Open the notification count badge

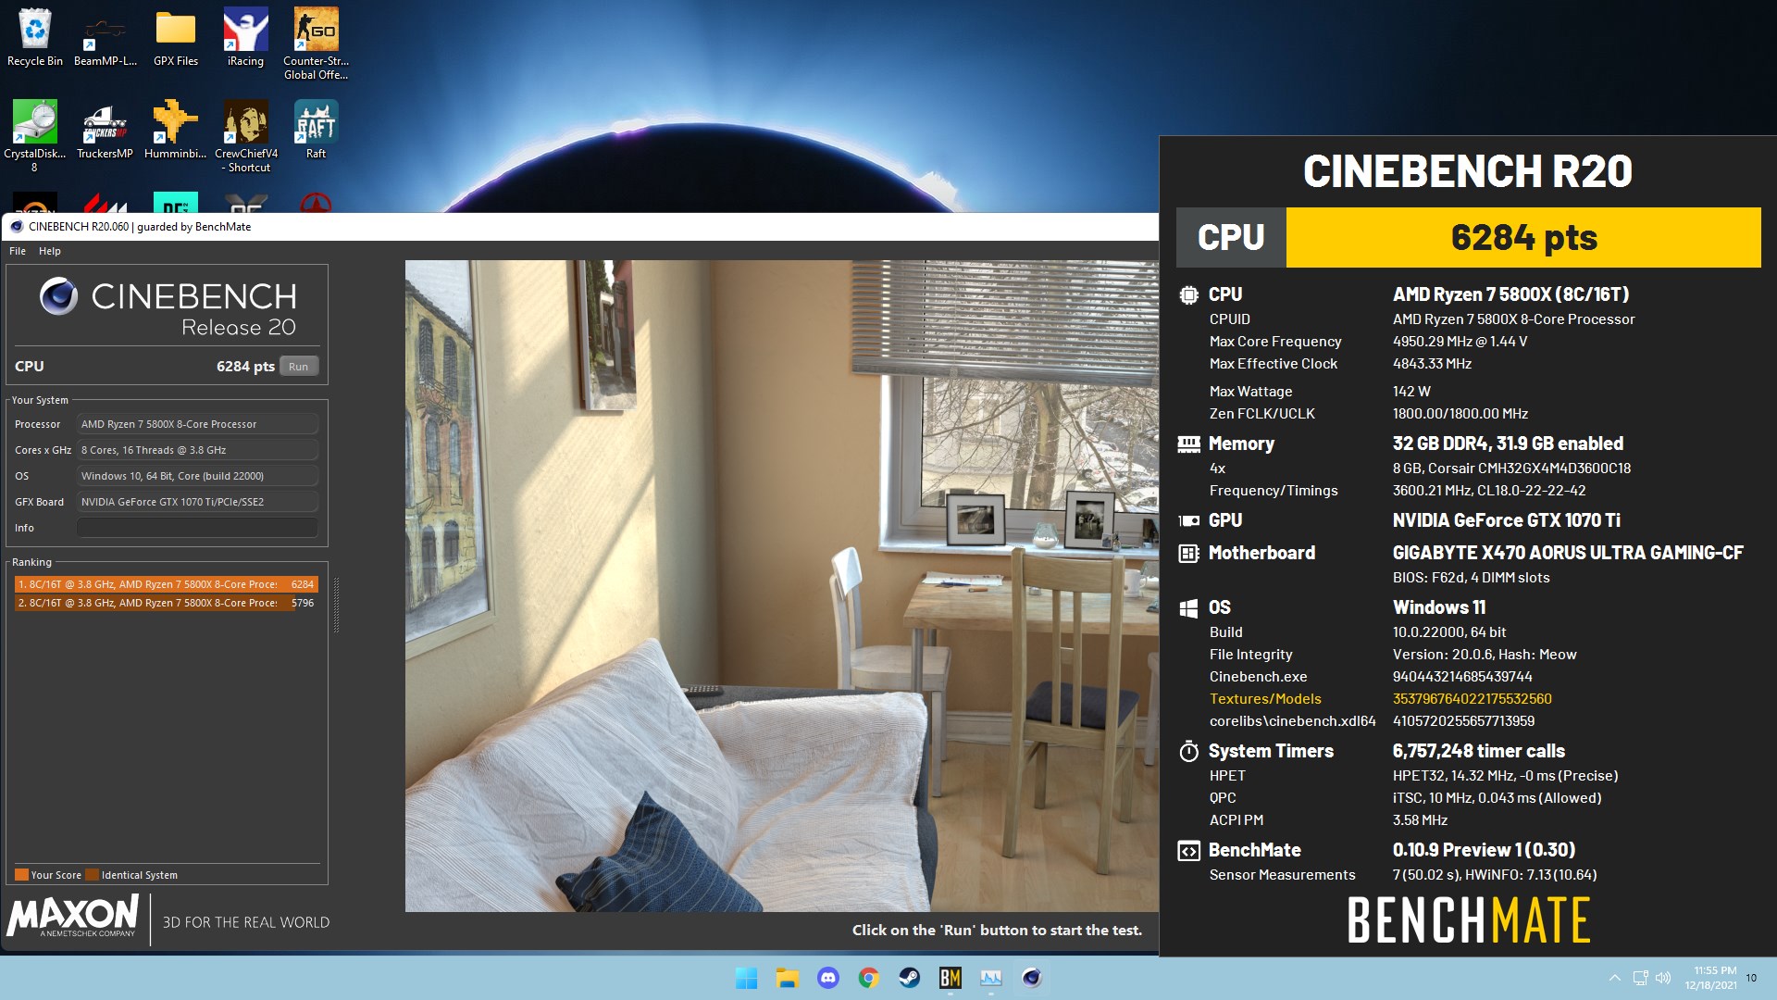1751,978
